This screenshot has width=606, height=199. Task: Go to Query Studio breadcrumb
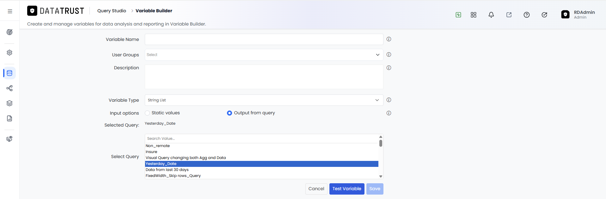coord(112,11)
